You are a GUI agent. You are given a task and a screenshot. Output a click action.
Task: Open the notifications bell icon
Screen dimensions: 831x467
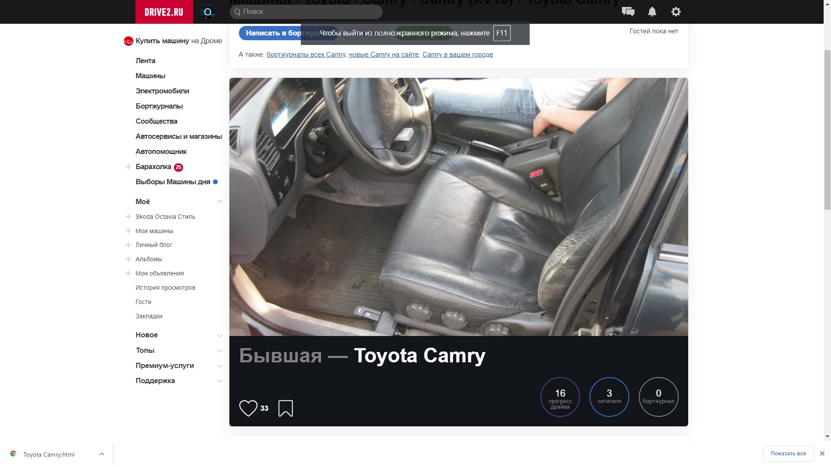[652, 12]
